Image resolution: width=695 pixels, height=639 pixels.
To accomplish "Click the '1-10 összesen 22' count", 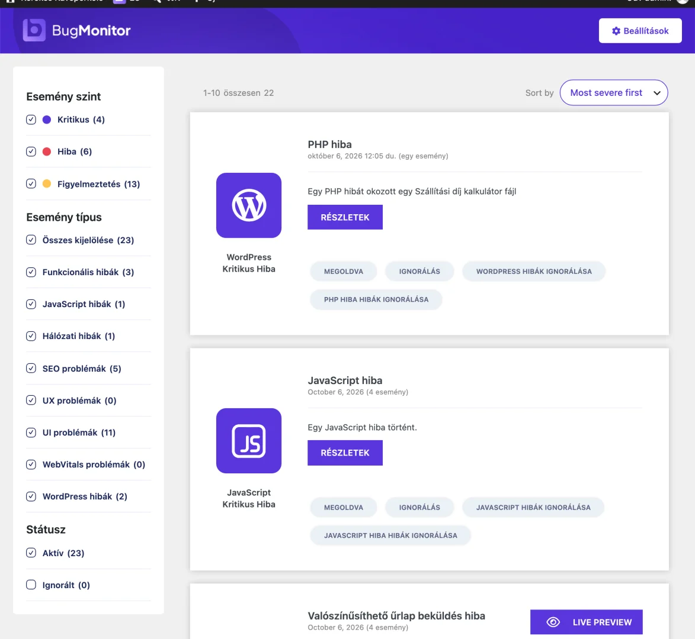I will click(238, 93).
